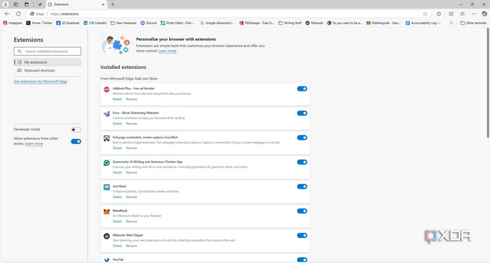This screenshot has height=263, width=490.
Task: Click the Search installed extensions field
Action: 48,51
